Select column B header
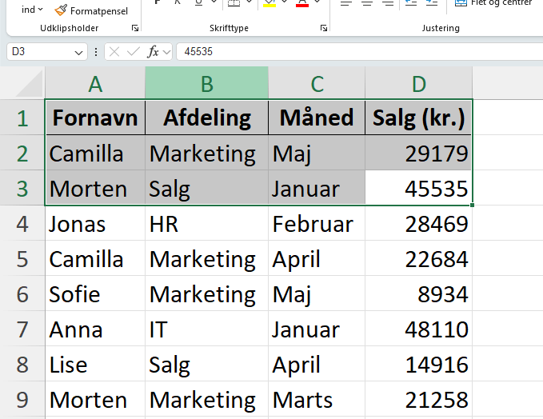Viewport: 543px width, 419px height. 206,83
